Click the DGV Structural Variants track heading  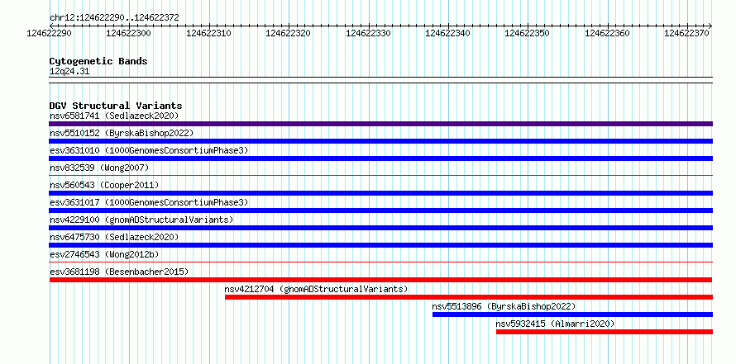click(116, 106)
